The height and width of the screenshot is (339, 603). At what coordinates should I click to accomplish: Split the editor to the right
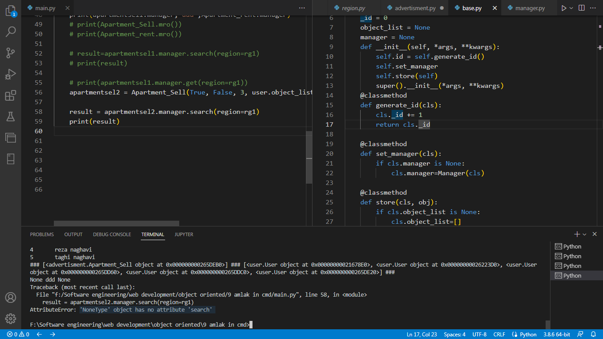[582, 8]
